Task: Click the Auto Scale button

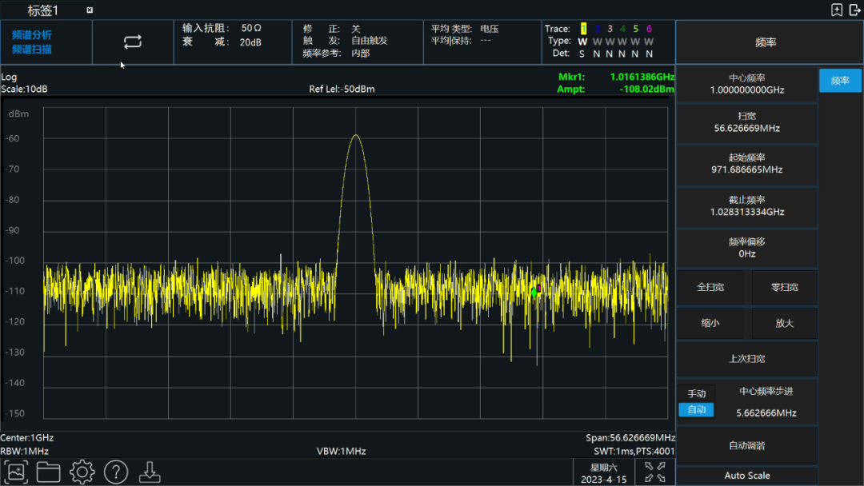Action: pos(746,476)
